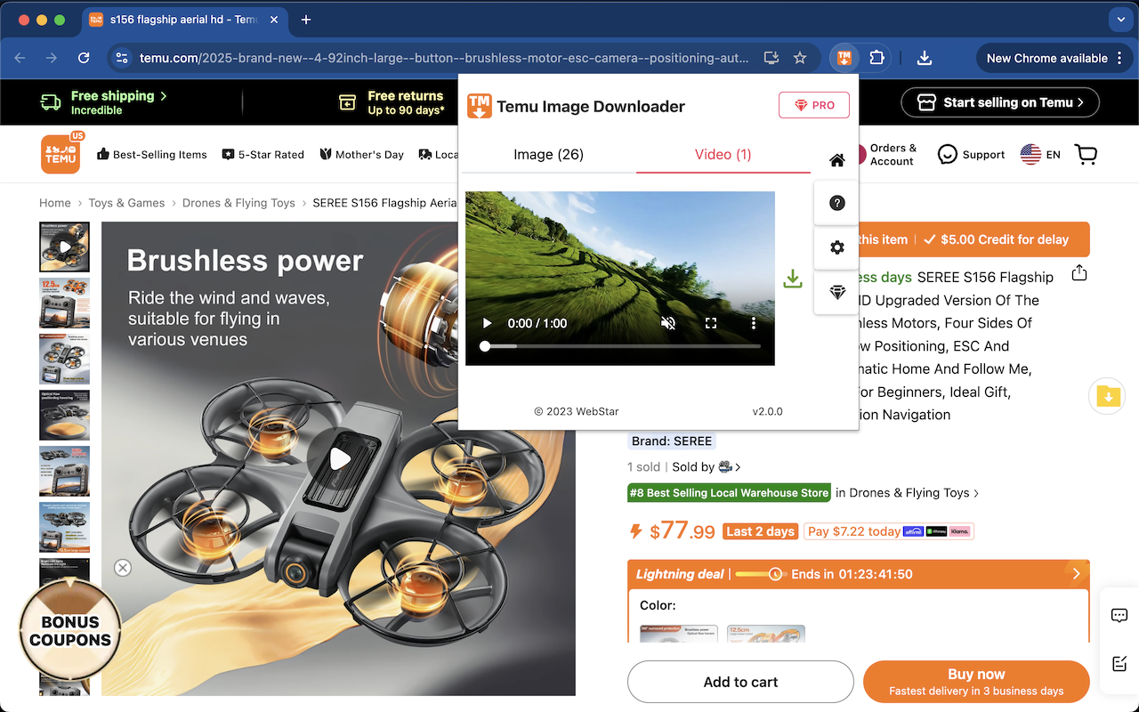This screenshot has width=1139, height=712.
Task: Click the Start selling on Temu link
Action: pos(999,101)
